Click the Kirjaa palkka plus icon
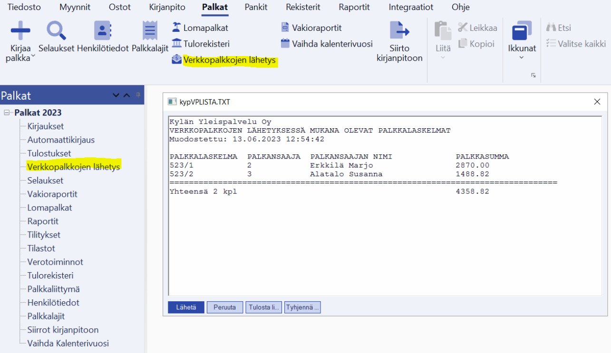This screenshot has width=611, height=353. pos(20,31)
